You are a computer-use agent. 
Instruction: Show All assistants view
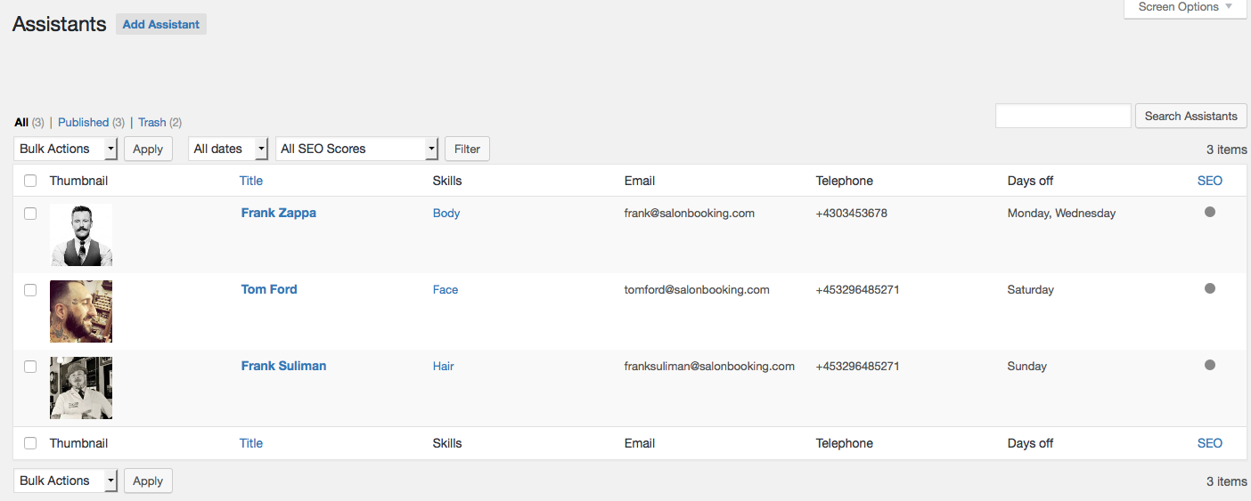[x=21, y=123]
